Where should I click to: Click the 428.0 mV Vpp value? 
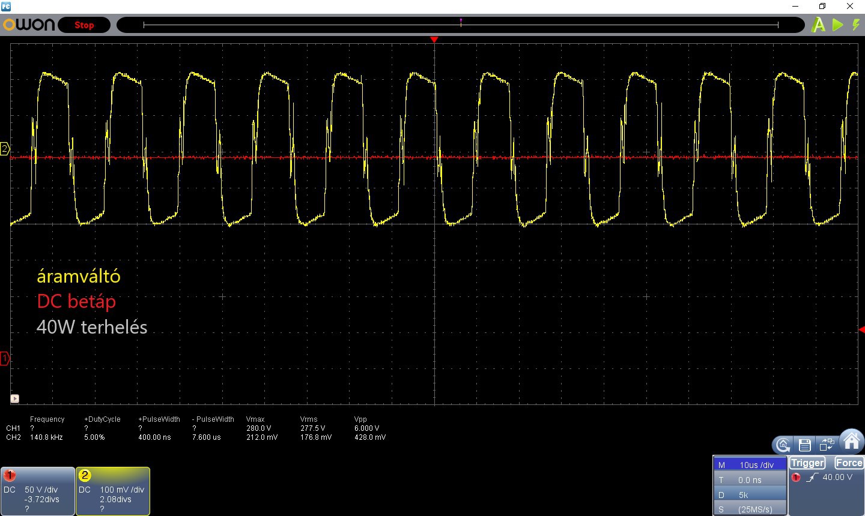coord(370,437)
